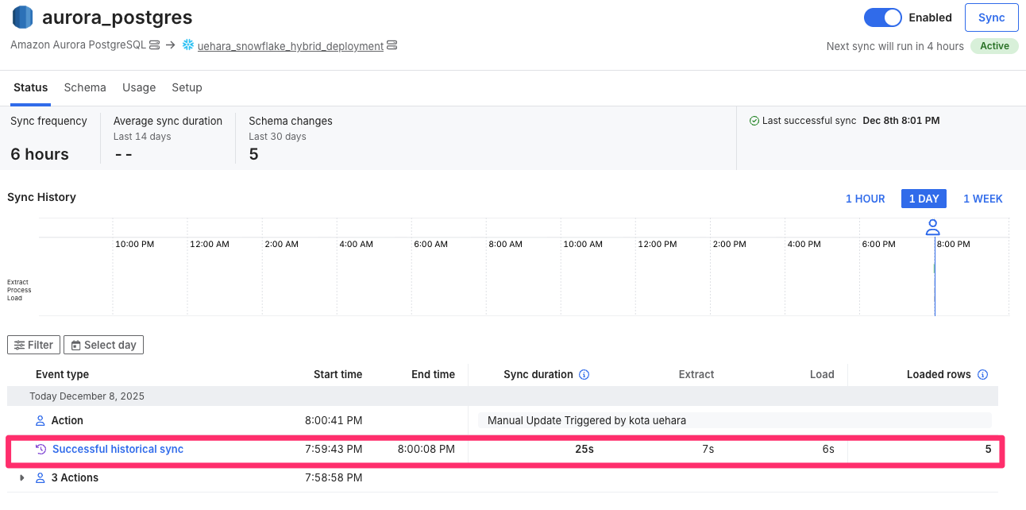Click the info icon beside Loaded rows
This screenshot has width=1026, height=510.
pyautogui.click(x=982, y=375)
